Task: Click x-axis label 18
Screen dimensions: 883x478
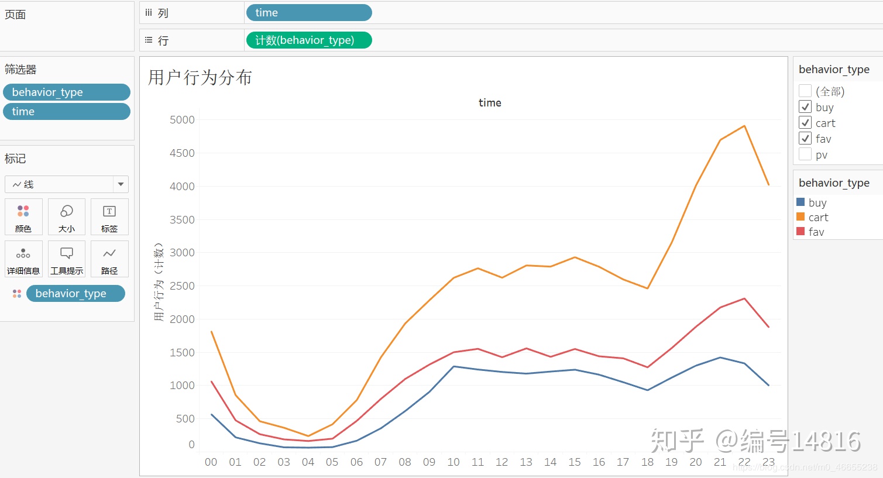Action: [647, 462]
